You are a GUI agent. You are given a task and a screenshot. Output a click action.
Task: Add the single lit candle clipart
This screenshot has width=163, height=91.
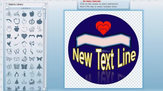pos(24,74)
